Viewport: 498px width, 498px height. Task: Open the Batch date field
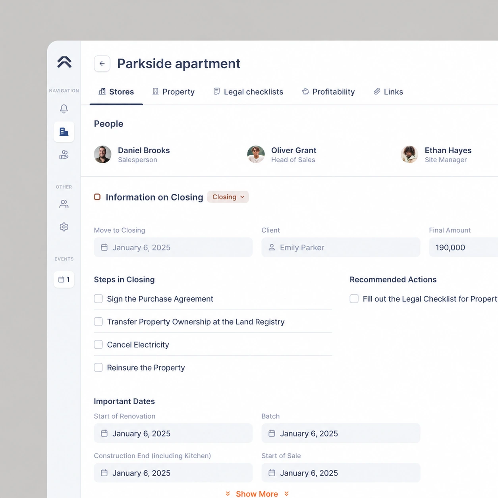point(341,433)
